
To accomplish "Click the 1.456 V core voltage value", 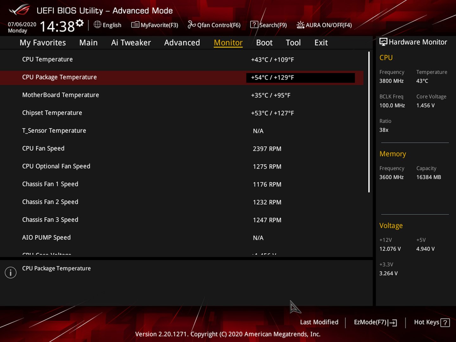I will pyautogui.click(x=425, y=105).
